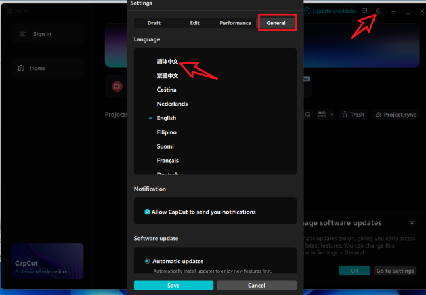The width and height of the screenshot is (426, 295).
Task: Toggle Allow CapCut to send notifications checkbox
Action: pos(148,212)
